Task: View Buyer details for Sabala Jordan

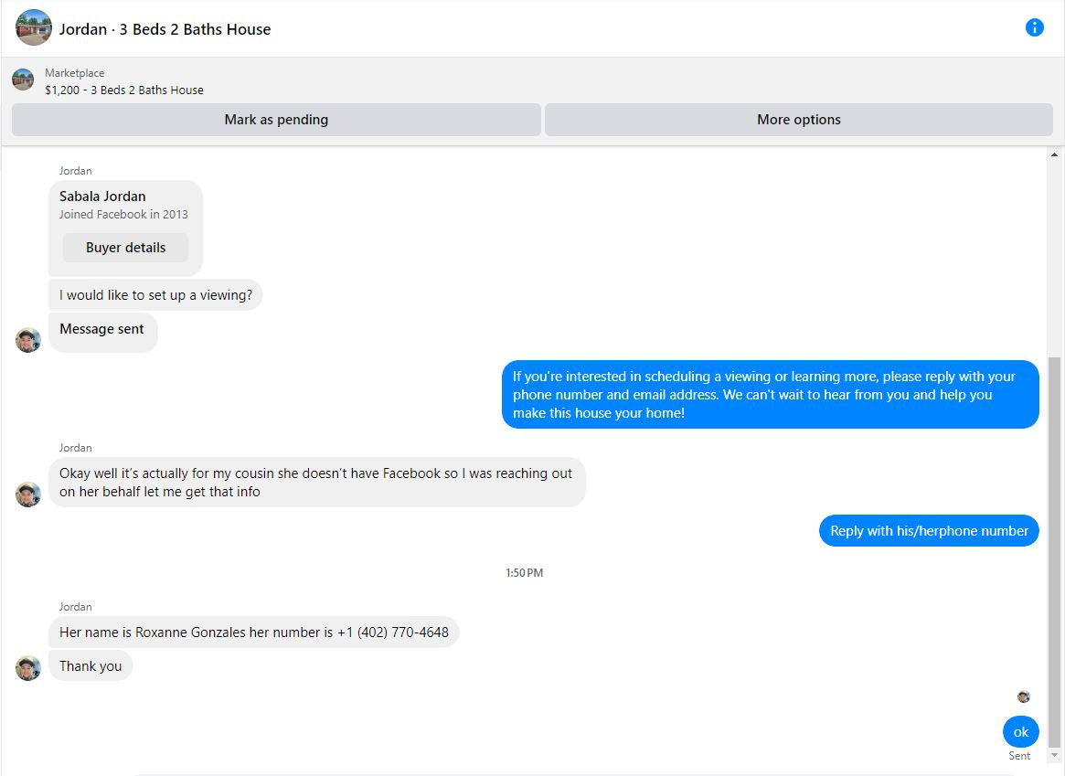Action: click(x=125, y=248)
